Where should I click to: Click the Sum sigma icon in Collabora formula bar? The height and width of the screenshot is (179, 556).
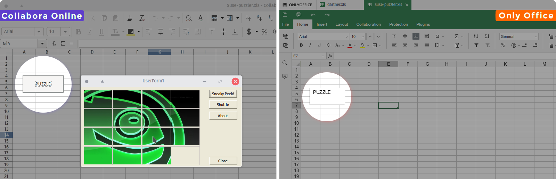(x=63, y=43)
